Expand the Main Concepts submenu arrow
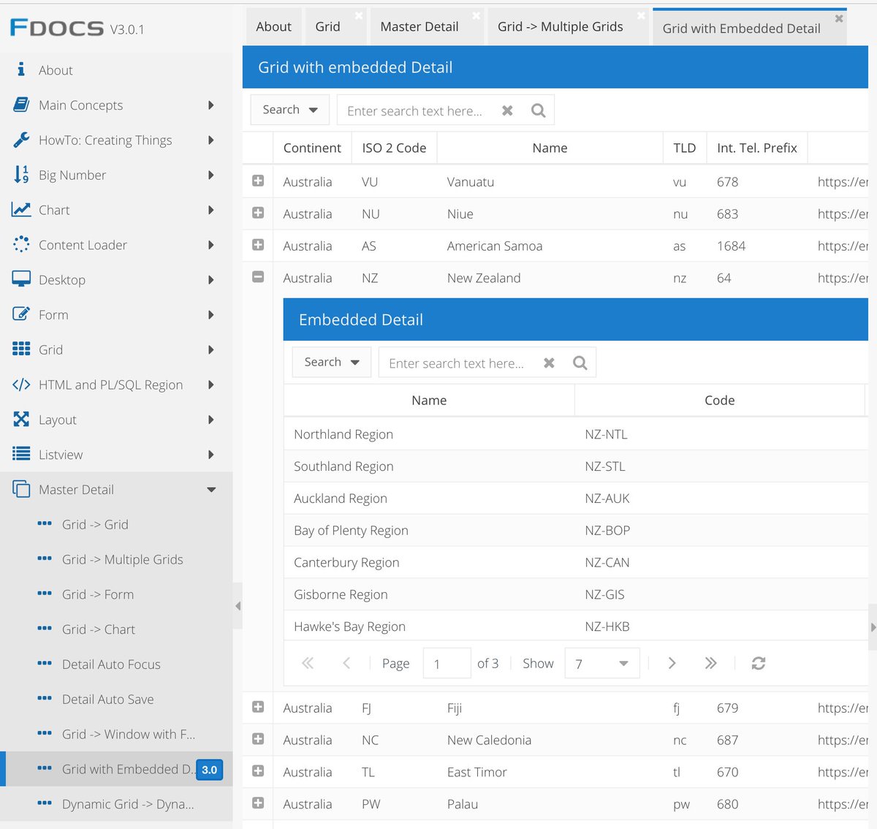This screenshot has height=829, width=877. 211,105
